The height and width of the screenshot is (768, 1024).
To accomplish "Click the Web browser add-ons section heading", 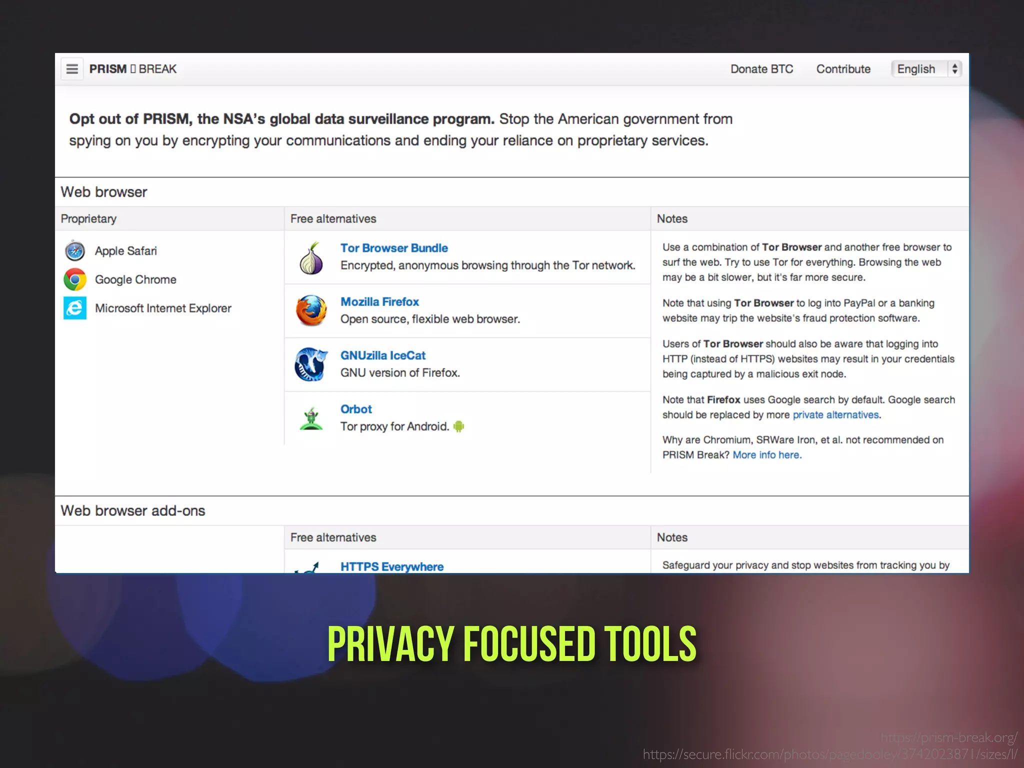I will click(x=133, y=510).
